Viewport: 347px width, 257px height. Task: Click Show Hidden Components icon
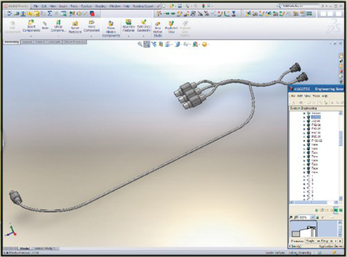(110, 27)
